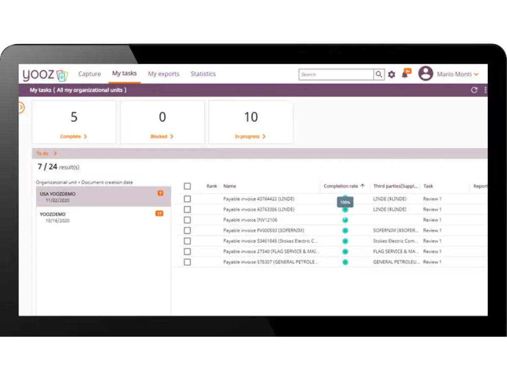Click the user avatar icon
This screenshot has height=380, width=507.
tap(425, 74)
